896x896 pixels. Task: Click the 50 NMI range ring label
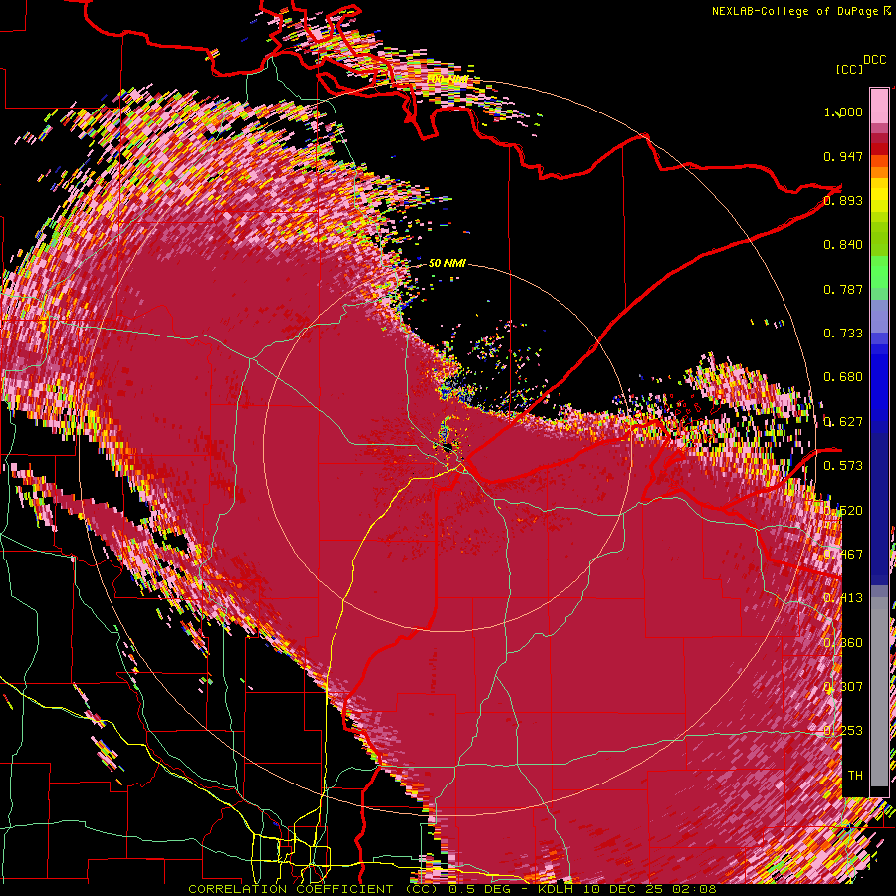point(447,264)
